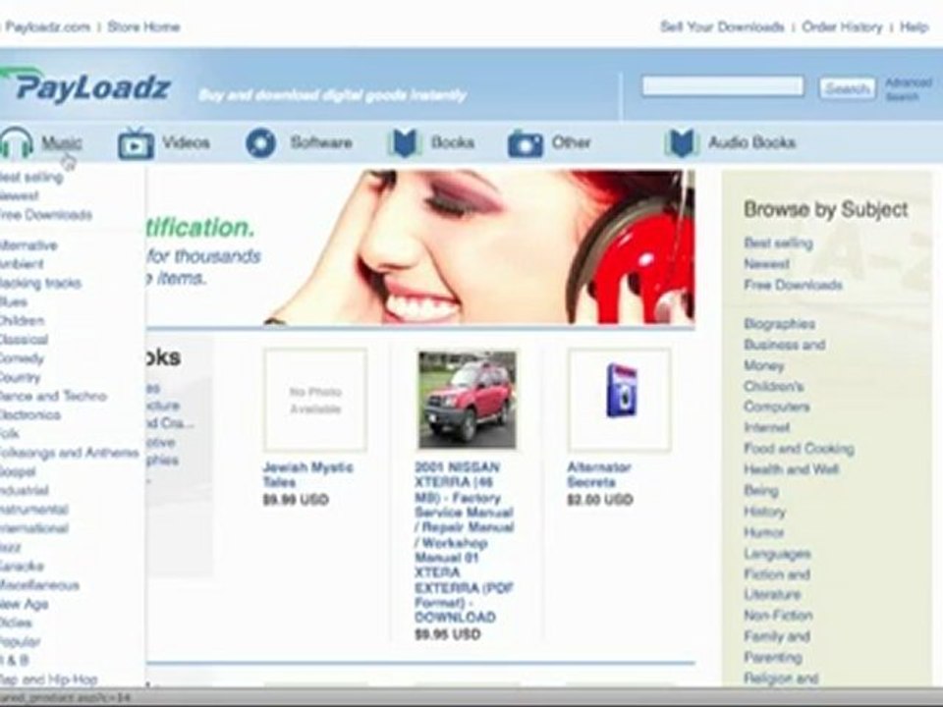This screenshot has width=943, height=707.
Task: Open the Music category menu
Action: [61, 142]
